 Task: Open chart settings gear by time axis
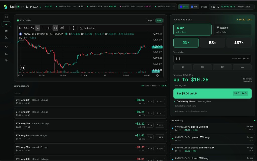(157, 75)
